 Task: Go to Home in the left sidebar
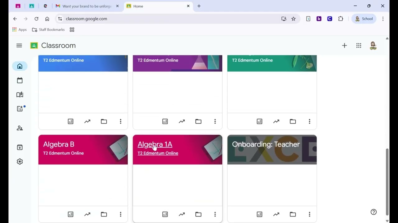click(x=20, y=66)
